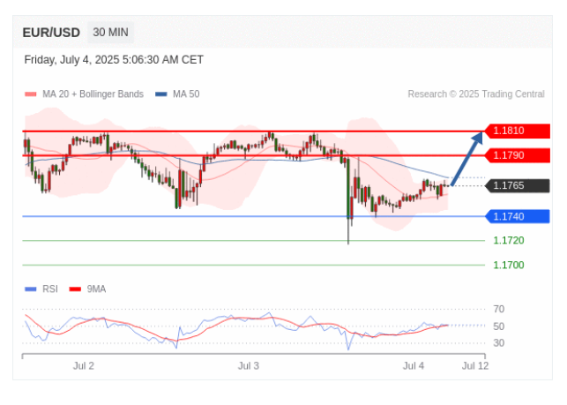The image size is (567, 405).
Task: Select the red 1.1790 price tag
Action: point(518,155)
